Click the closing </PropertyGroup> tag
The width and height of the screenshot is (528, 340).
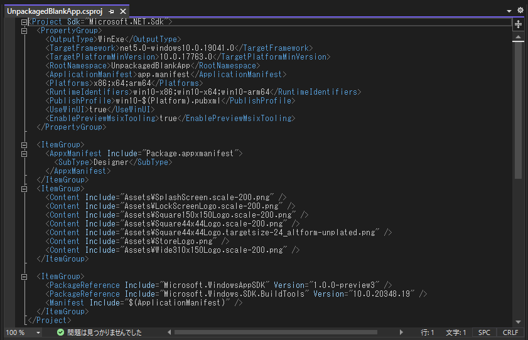click(x=72, y=127)
